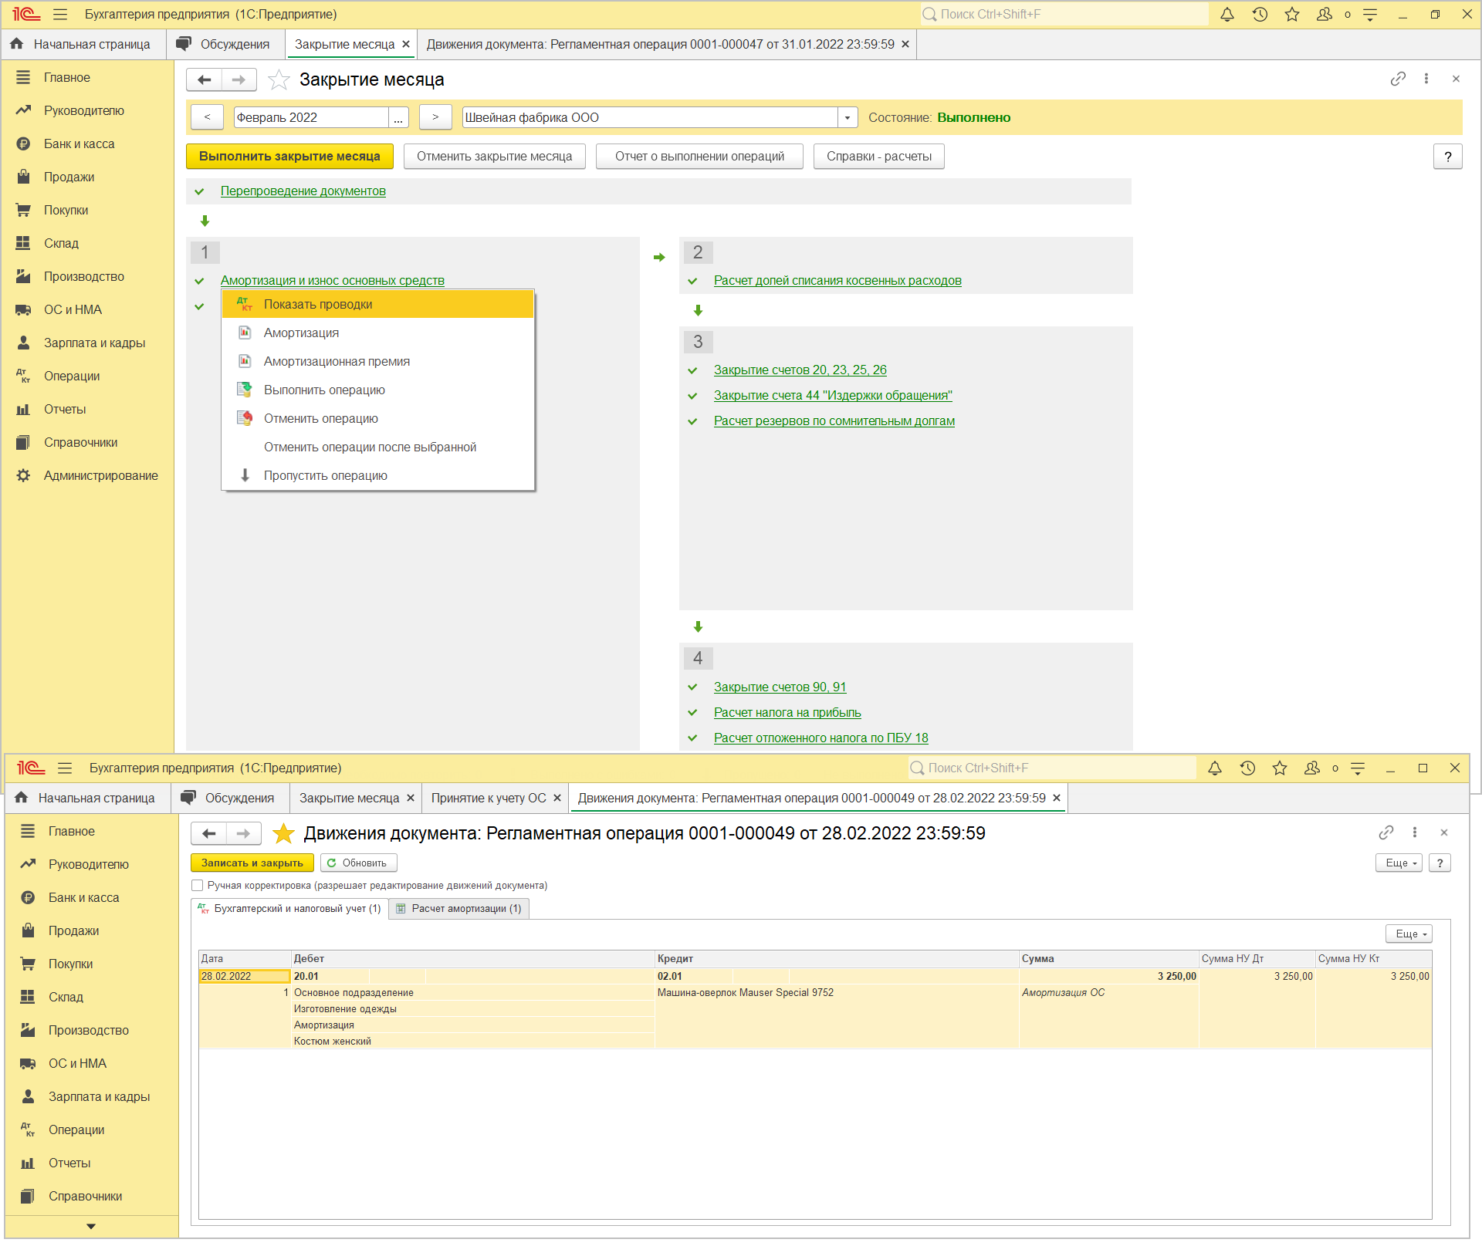Viewport: 1482px width, 1246px height.
Task: Open Банк и касса in the top sidebar
Action: pos(79,144)
